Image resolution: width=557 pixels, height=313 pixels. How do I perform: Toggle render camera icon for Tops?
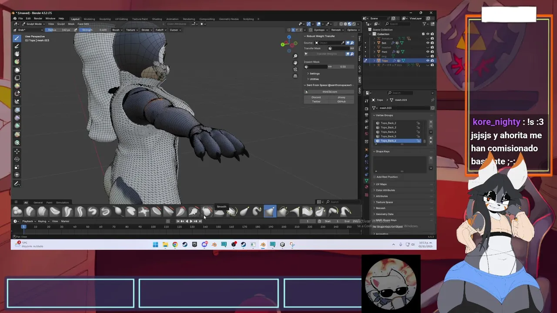[432, 60]
